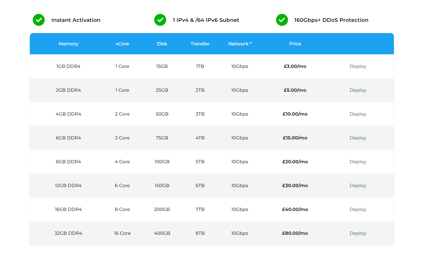Image resolution: width=427 pixels, height=255 pixels.
Task: Click the Transfer column header
Action: click(x=200, y=44)
